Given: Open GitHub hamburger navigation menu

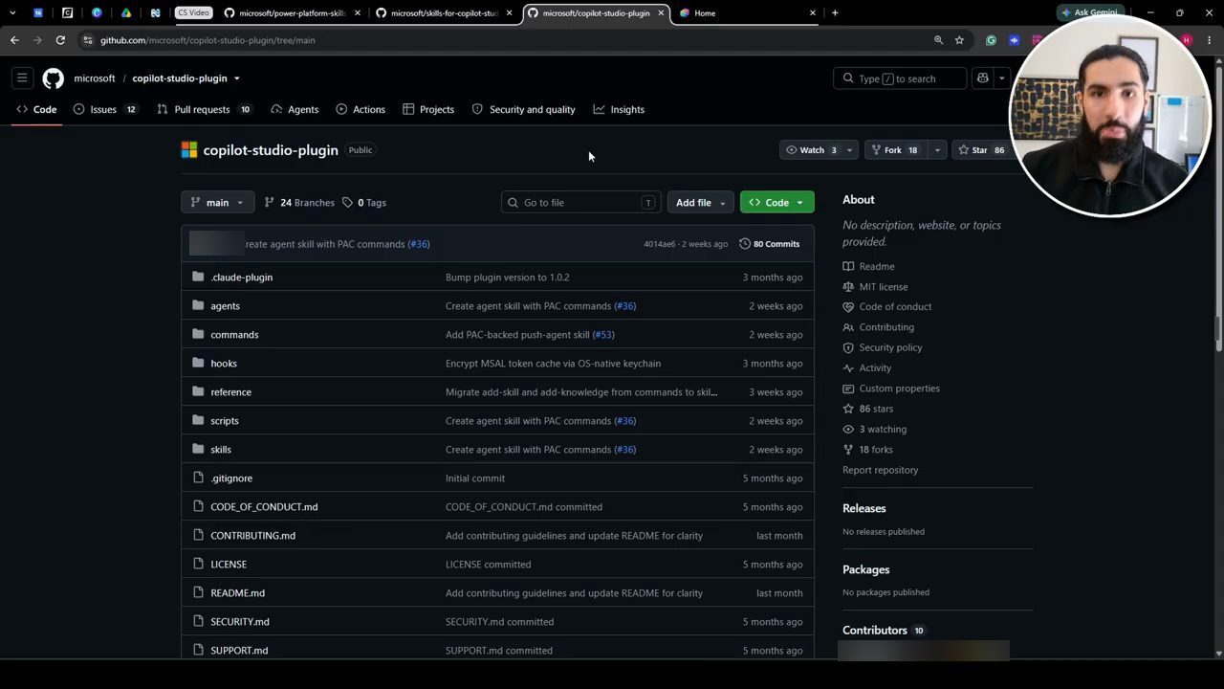Looking at the screenshot, I should (22, 78).
